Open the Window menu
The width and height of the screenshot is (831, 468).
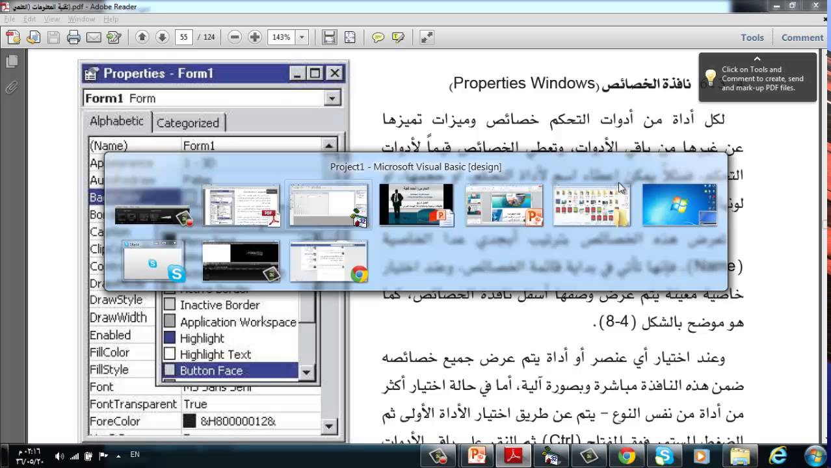click(81, 19)
